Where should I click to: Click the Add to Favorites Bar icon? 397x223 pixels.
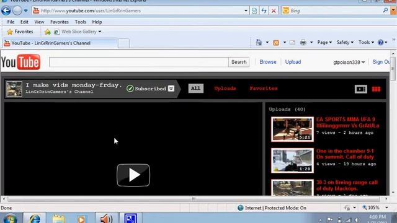click(x=47, y=32)
